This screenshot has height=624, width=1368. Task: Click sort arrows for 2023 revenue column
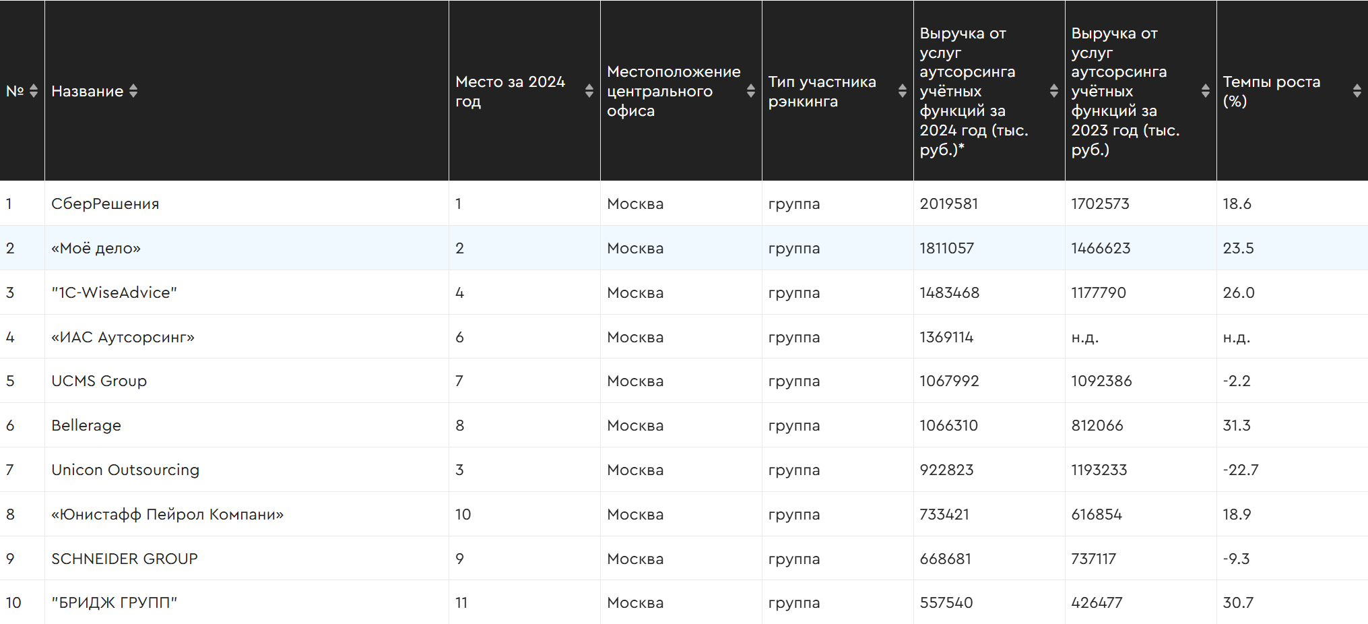click(1205, 91)
